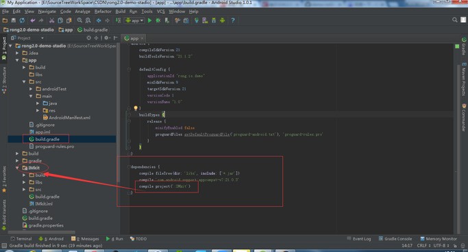Toggle fold marker beside defaultConfig block
Image resolution: width=468 pixels, height=252 pixels.
point(129,69)
